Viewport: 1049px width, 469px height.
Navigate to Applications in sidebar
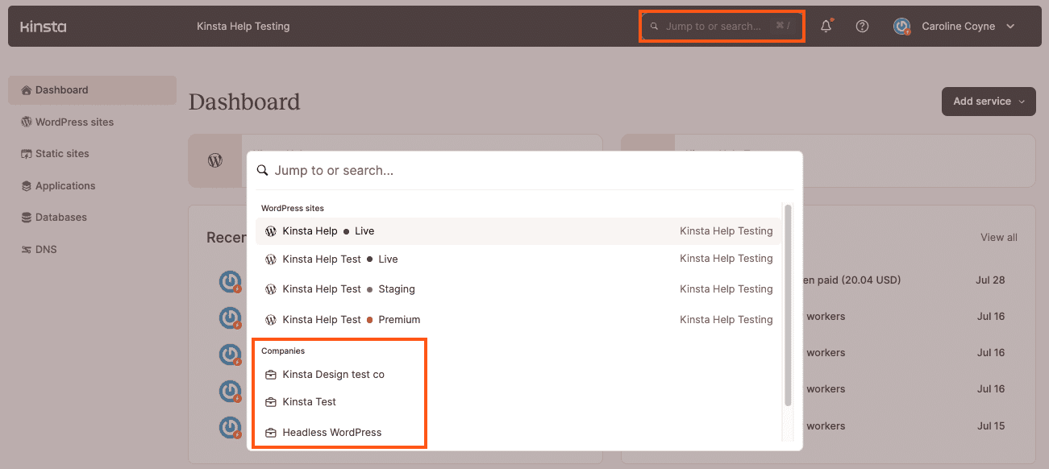coord(65,186)
